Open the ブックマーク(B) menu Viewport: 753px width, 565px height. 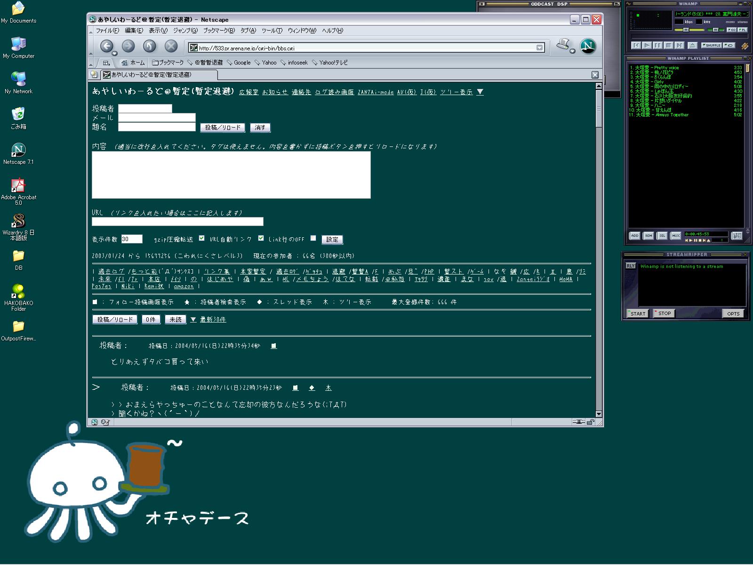click(218, 31)
